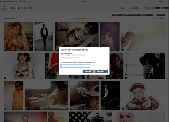Select the blonde woman close-up thumbnail
Image resolution: width=169 pixels, height=122 pixels.
pos(139,117)
